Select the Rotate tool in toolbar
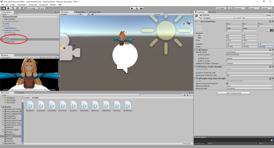The height and width of the screenshot is (148, 274). 13,8
